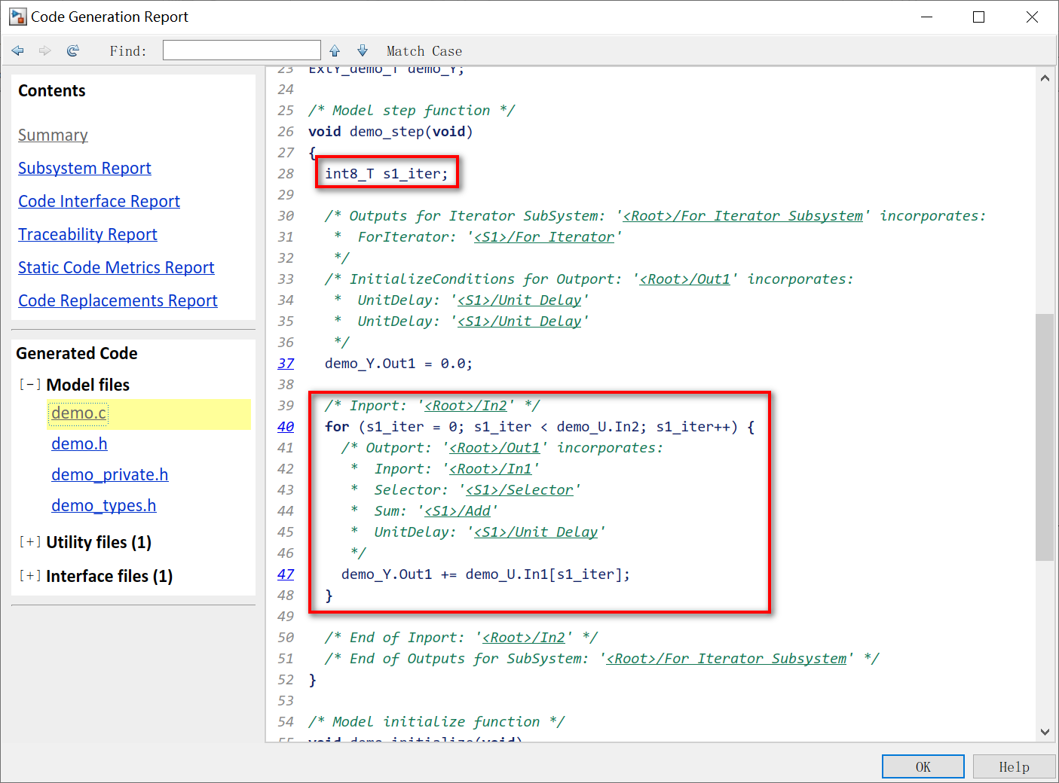Expand the Interface files (1) group
Viewport: 1059px width, 783px height.
[x=30, y=576]
